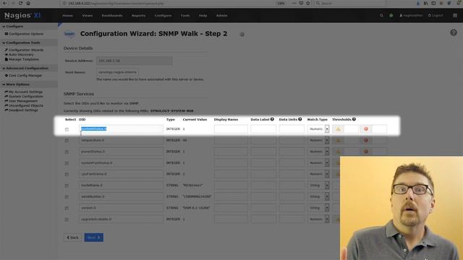This screenshot has height=260, width=463.
Task: Click the browser home icon
Action: pos(28,3)
